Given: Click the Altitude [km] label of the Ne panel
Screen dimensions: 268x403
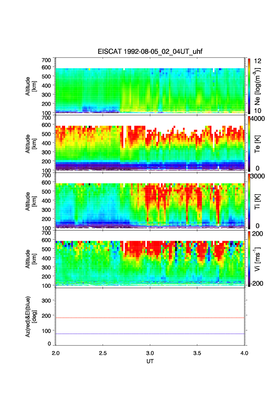Looking at the screenshot, I should click(31, 86).
